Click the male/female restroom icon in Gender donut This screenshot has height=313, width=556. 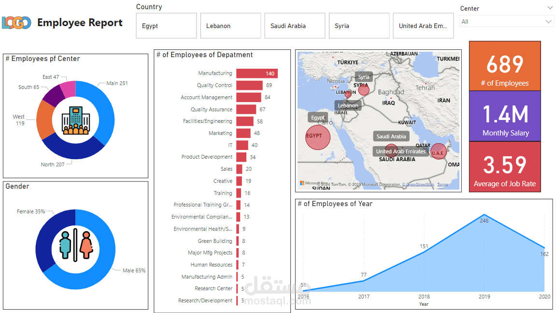tap(75, 245)
